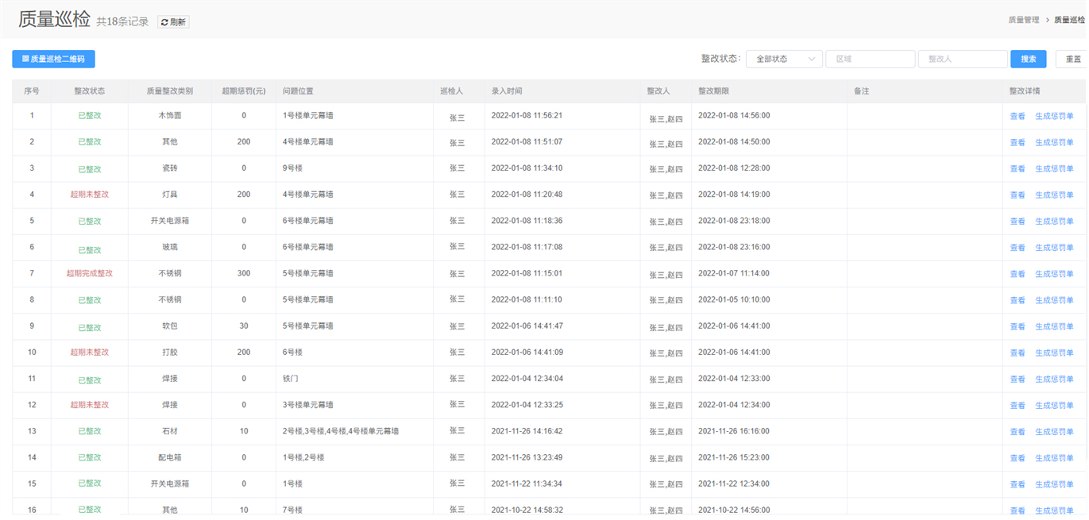Screen dimensions: 1089x520
Task: Open 查看 in the 打胶 row
Action: (x=1018, y=352)
